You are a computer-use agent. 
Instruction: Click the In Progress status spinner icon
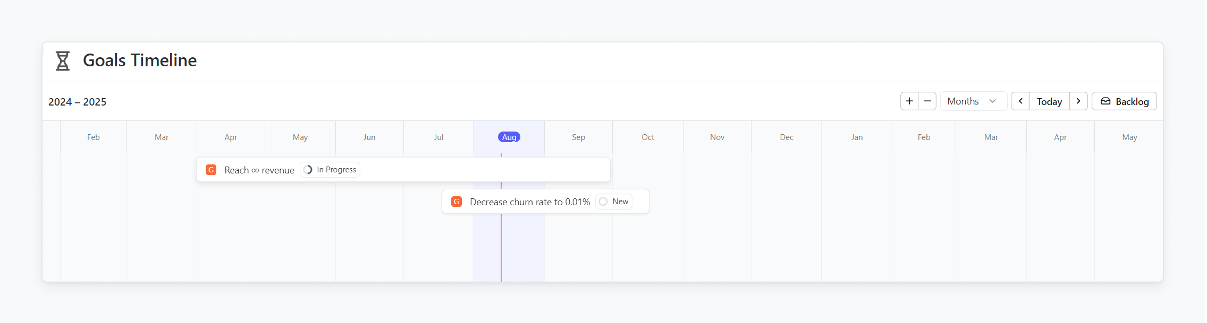click(x=308, y=170)
